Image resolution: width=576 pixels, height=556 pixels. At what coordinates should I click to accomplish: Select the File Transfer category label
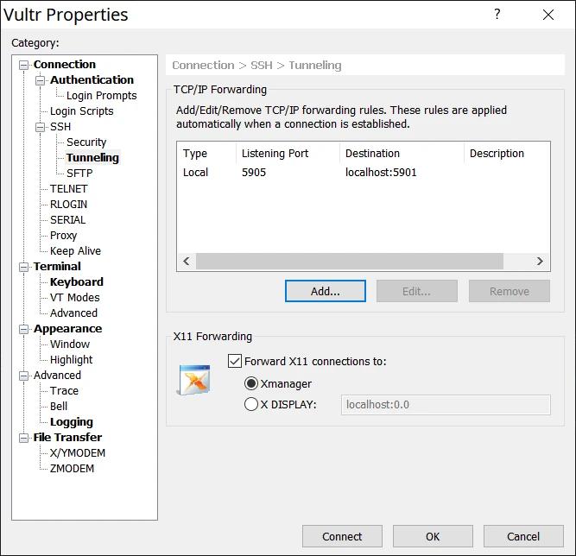(x=67, y=438)
